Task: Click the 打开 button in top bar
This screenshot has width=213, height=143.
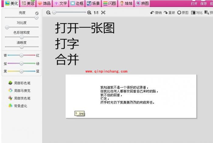Action: 194,4
